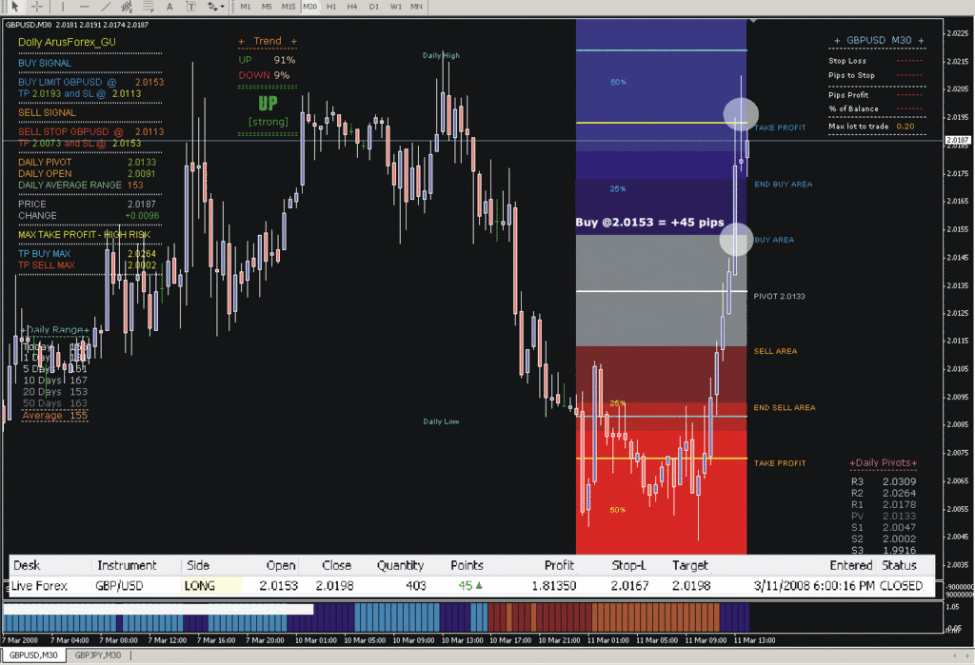
Task: Toggle the H4 timeframe button
Action: pyautogui.click(x=352, y=7)
